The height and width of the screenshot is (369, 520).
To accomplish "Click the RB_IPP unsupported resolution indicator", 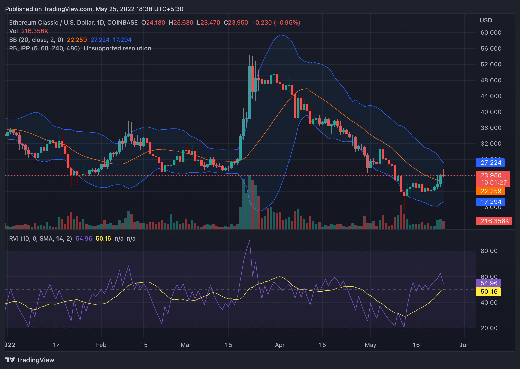I will click(x=80, y=48).
